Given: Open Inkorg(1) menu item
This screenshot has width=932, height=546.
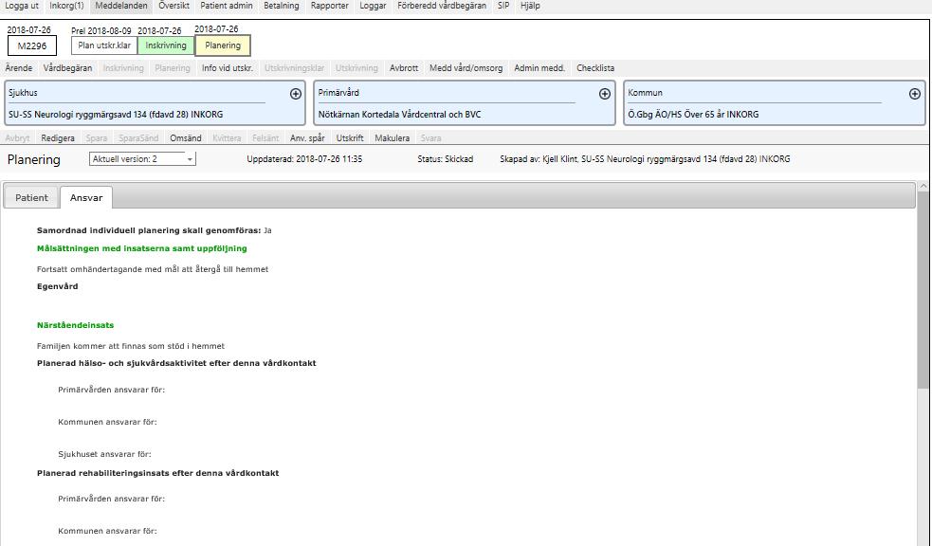Looking at the screenshot, I should (66, 6).
